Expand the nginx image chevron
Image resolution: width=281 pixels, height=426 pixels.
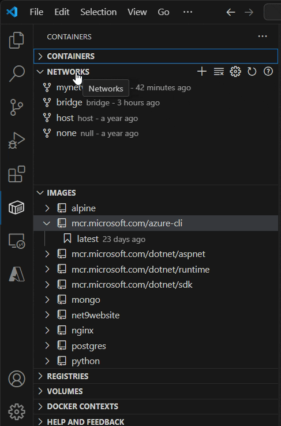tap(47, 330)
